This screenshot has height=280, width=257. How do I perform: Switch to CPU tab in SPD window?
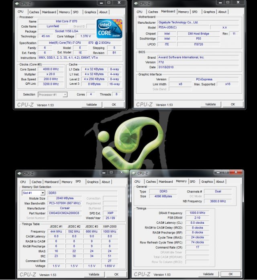click(23, 182)
